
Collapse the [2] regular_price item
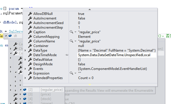pos(20,90)
